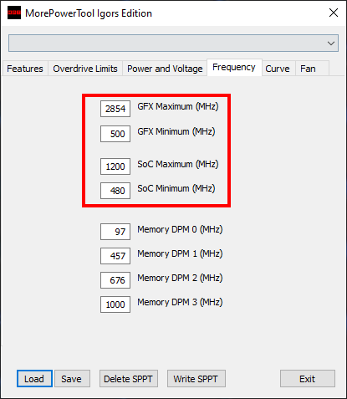
Task: Click the Memory DPM 3 field showing 1000
Action: [x=115, y=304]
